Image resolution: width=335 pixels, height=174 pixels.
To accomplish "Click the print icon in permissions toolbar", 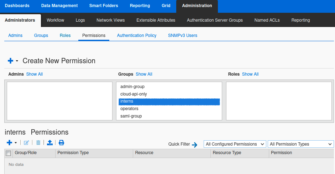I will point(61,143).
